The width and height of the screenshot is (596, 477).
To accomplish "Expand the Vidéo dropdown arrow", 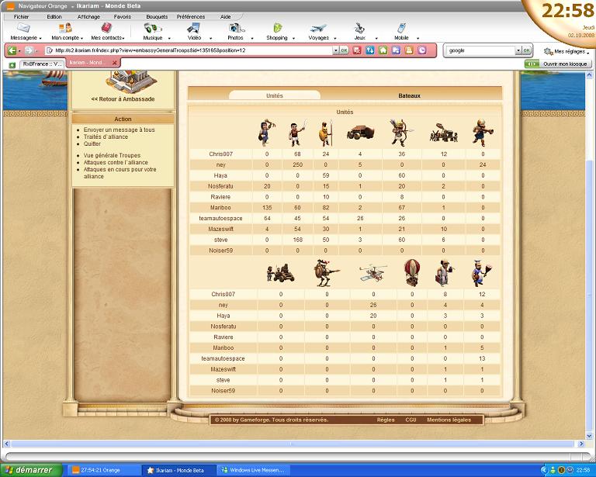I will (x=210, y=38).
